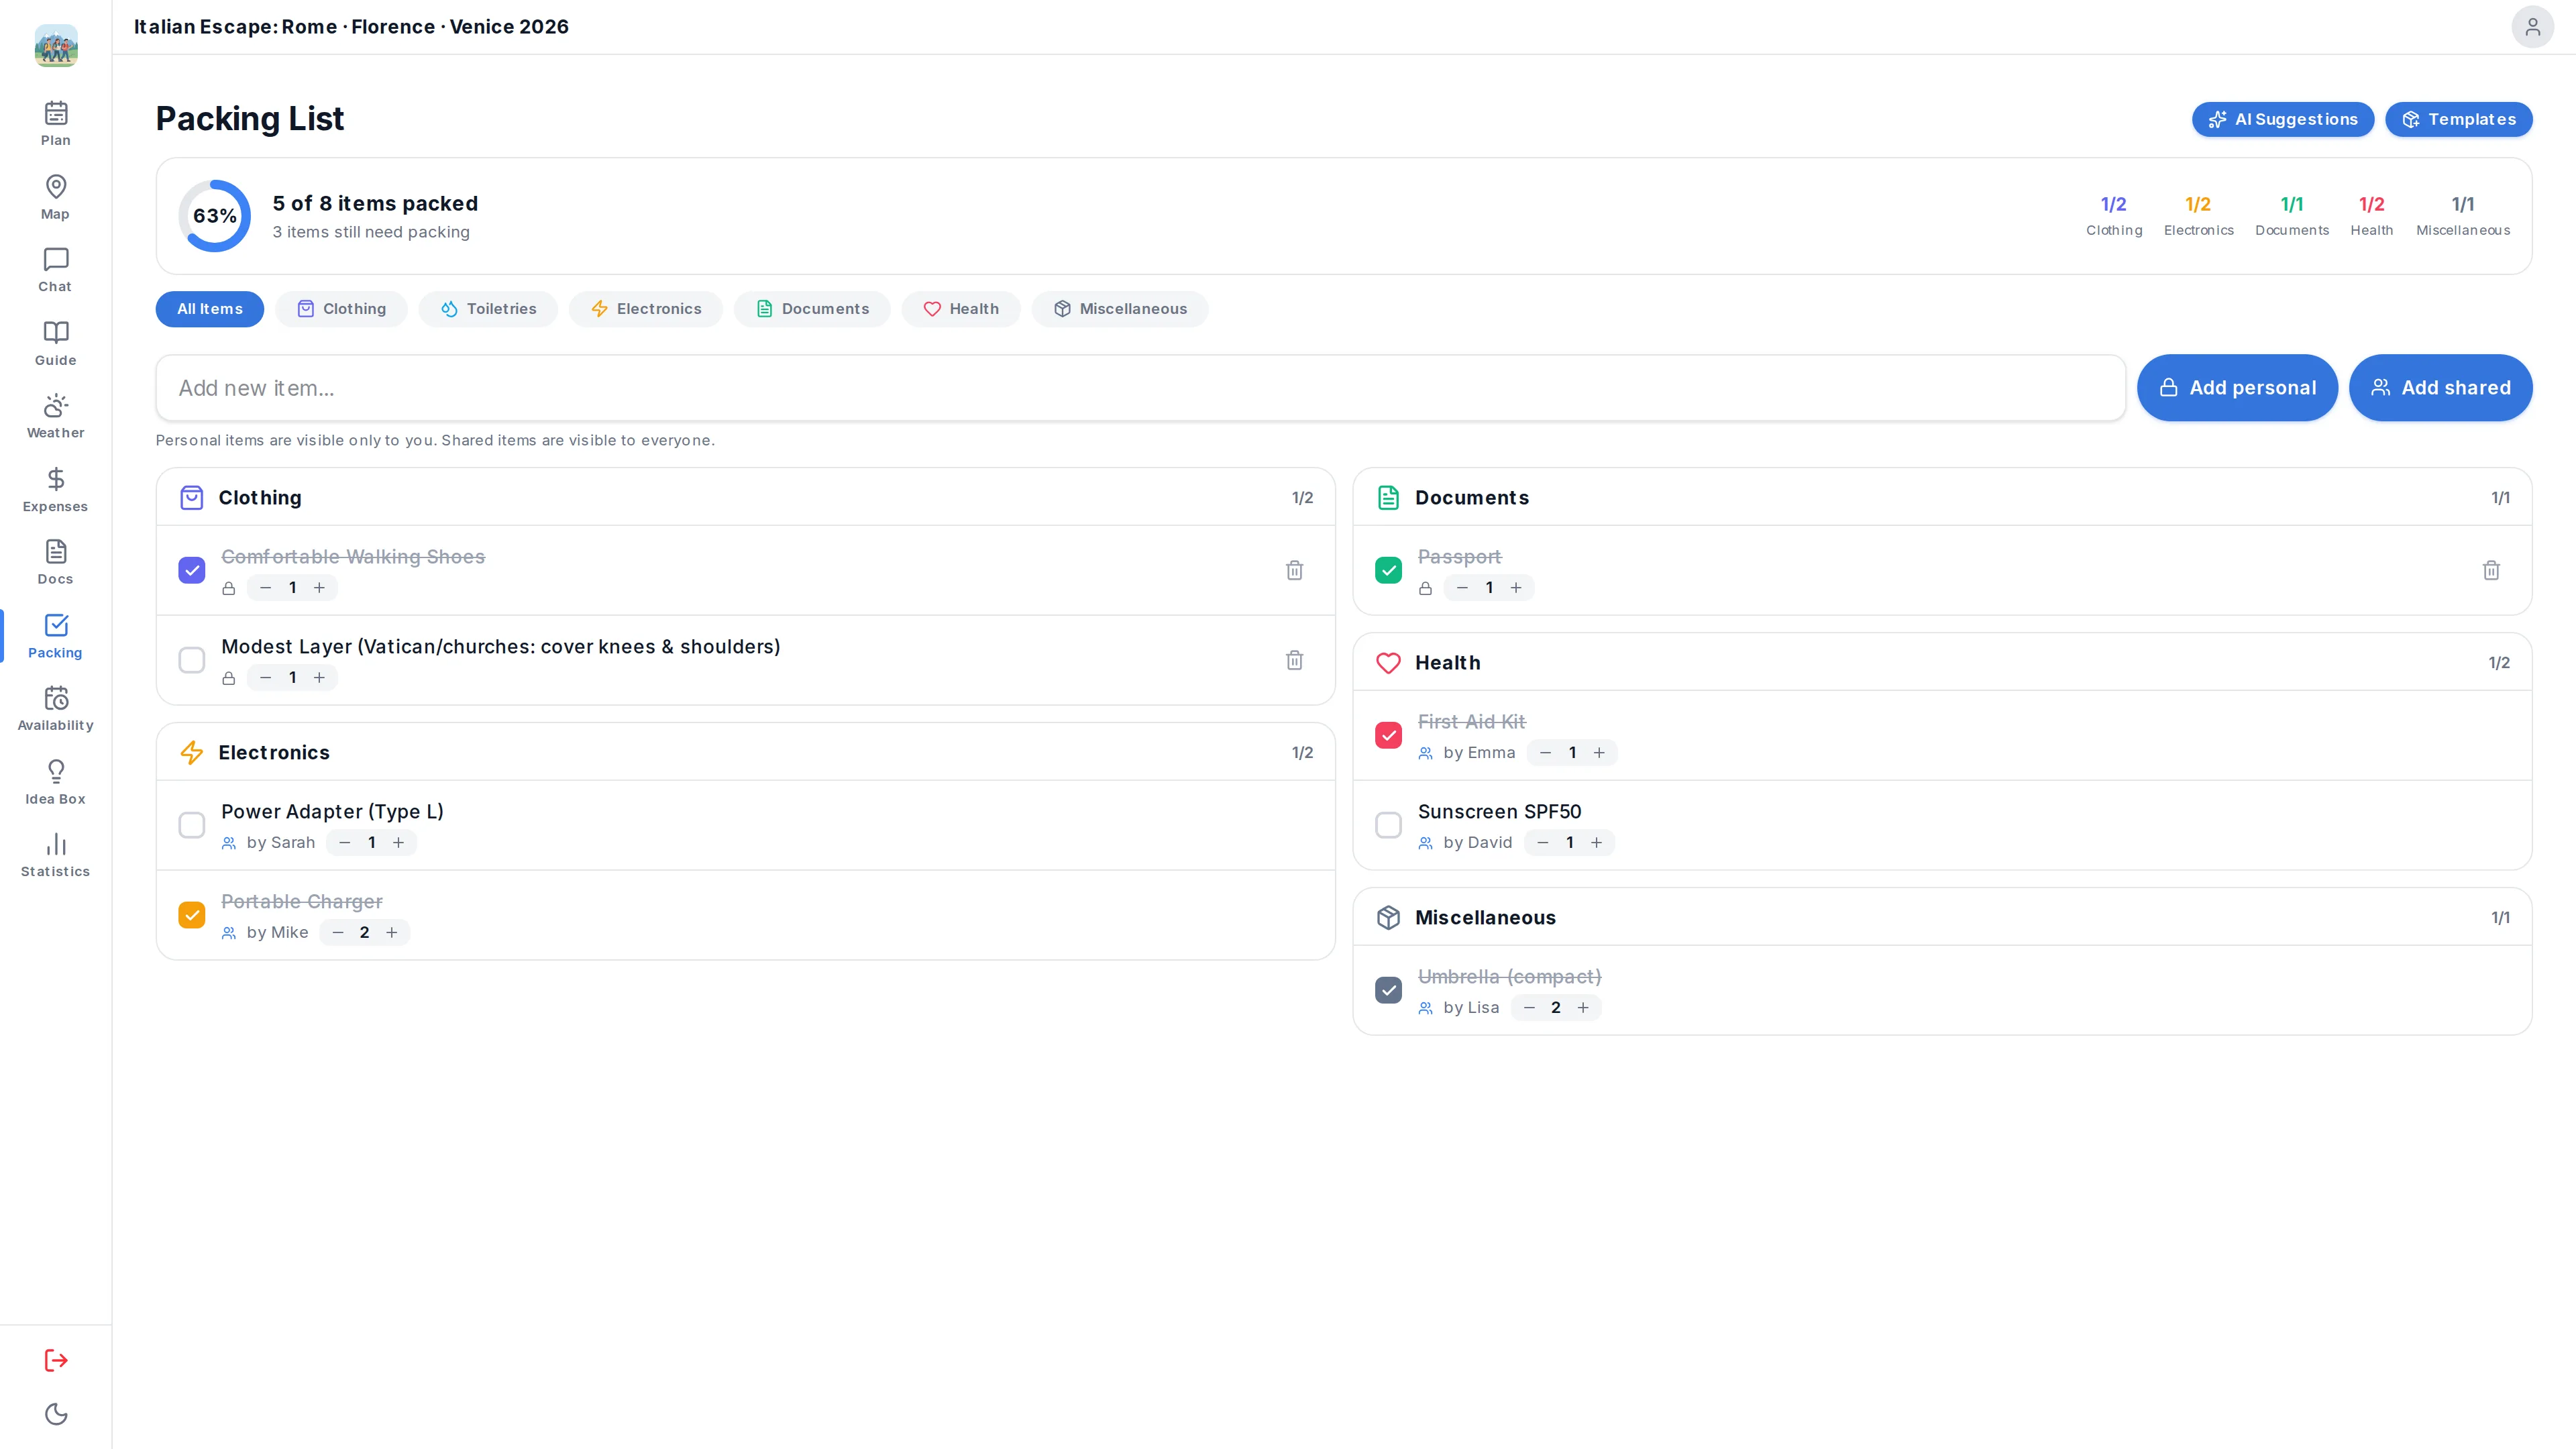
Task: Delete the Modest Layer item
Action: tap(1294, 660)
